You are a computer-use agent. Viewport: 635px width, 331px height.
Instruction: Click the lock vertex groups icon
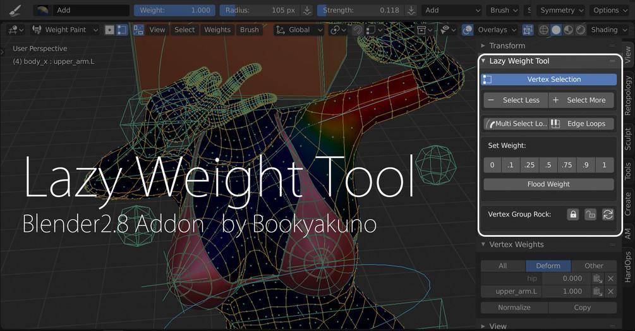click(573, 214)
